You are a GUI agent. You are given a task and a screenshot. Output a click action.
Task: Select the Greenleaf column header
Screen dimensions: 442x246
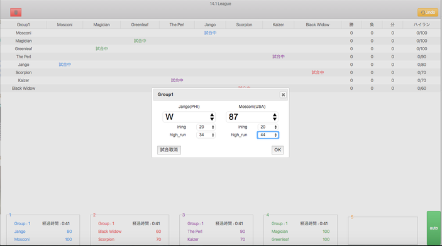click(140, 24)
